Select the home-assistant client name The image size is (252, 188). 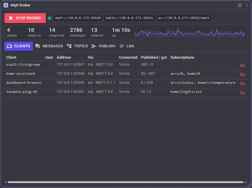click(x=21, y=74)
